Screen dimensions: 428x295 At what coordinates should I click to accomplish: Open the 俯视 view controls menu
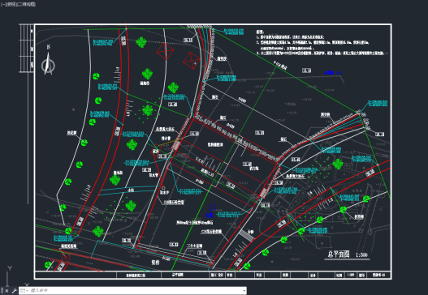(x=11, y=4)
